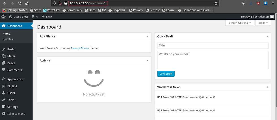The height and width of the screenshot is (120, 277).
Task: Open the Pentest bookmarks folder
Action: point(152,10)
